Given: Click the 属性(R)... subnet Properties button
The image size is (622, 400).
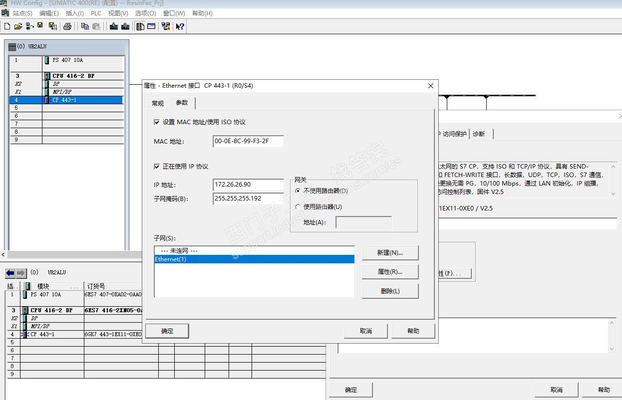Looking at the screenshot, I should pyautogui.click(x=390, y=272).
